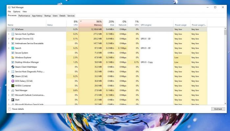Click the Google Chrome process icon
The height and width of the screenshot is (131, 230).
pyautogui.click(x=13, y=39)
